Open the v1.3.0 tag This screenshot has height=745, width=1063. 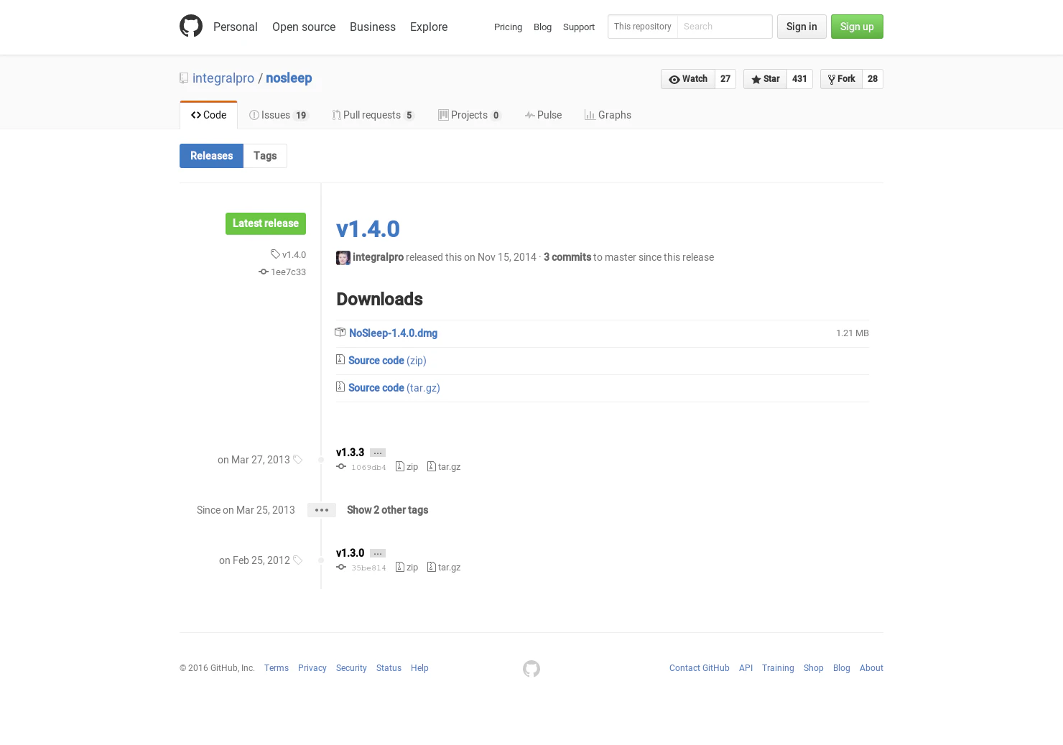click(350, 553)
